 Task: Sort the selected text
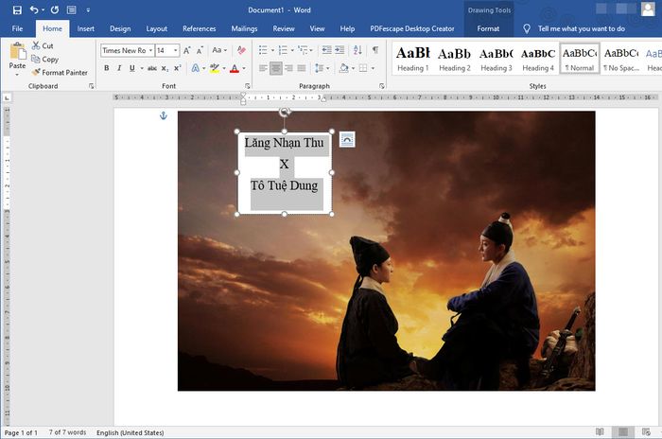(x=357, y=50)
